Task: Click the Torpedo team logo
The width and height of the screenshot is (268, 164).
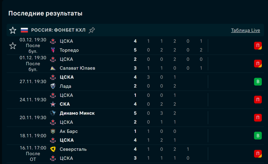Action: (x=53, y=50)
